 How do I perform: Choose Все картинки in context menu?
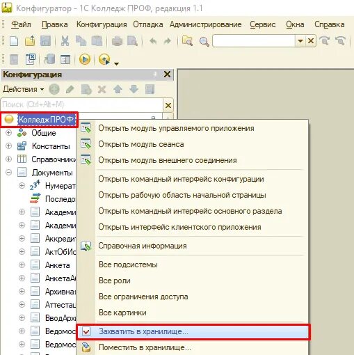tap(193, 313)
